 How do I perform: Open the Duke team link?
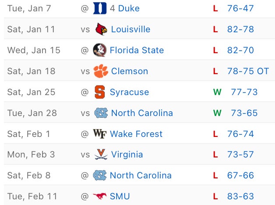(x=129, y=8)
